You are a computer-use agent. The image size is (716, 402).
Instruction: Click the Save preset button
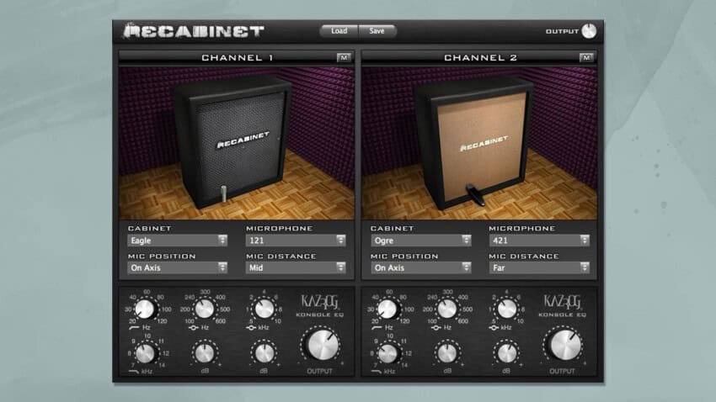pyautogui.click(x=377, y=31)
